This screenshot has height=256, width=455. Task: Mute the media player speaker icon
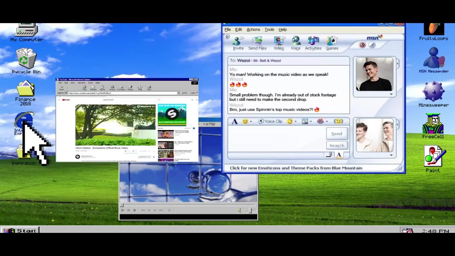click(240, 210)
